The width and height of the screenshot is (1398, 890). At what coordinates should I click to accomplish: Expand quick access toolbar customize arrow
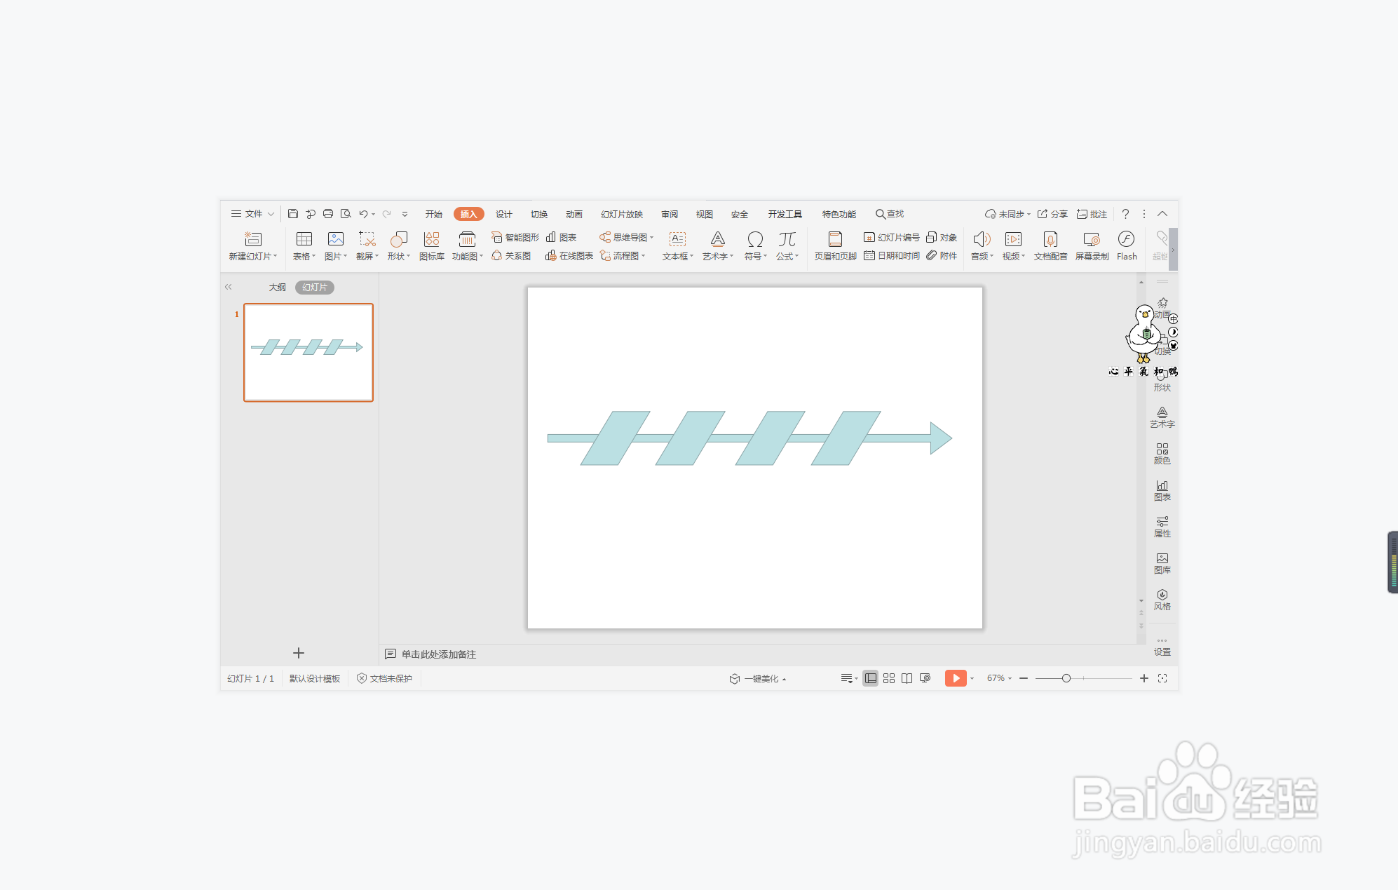coord(405,214)
